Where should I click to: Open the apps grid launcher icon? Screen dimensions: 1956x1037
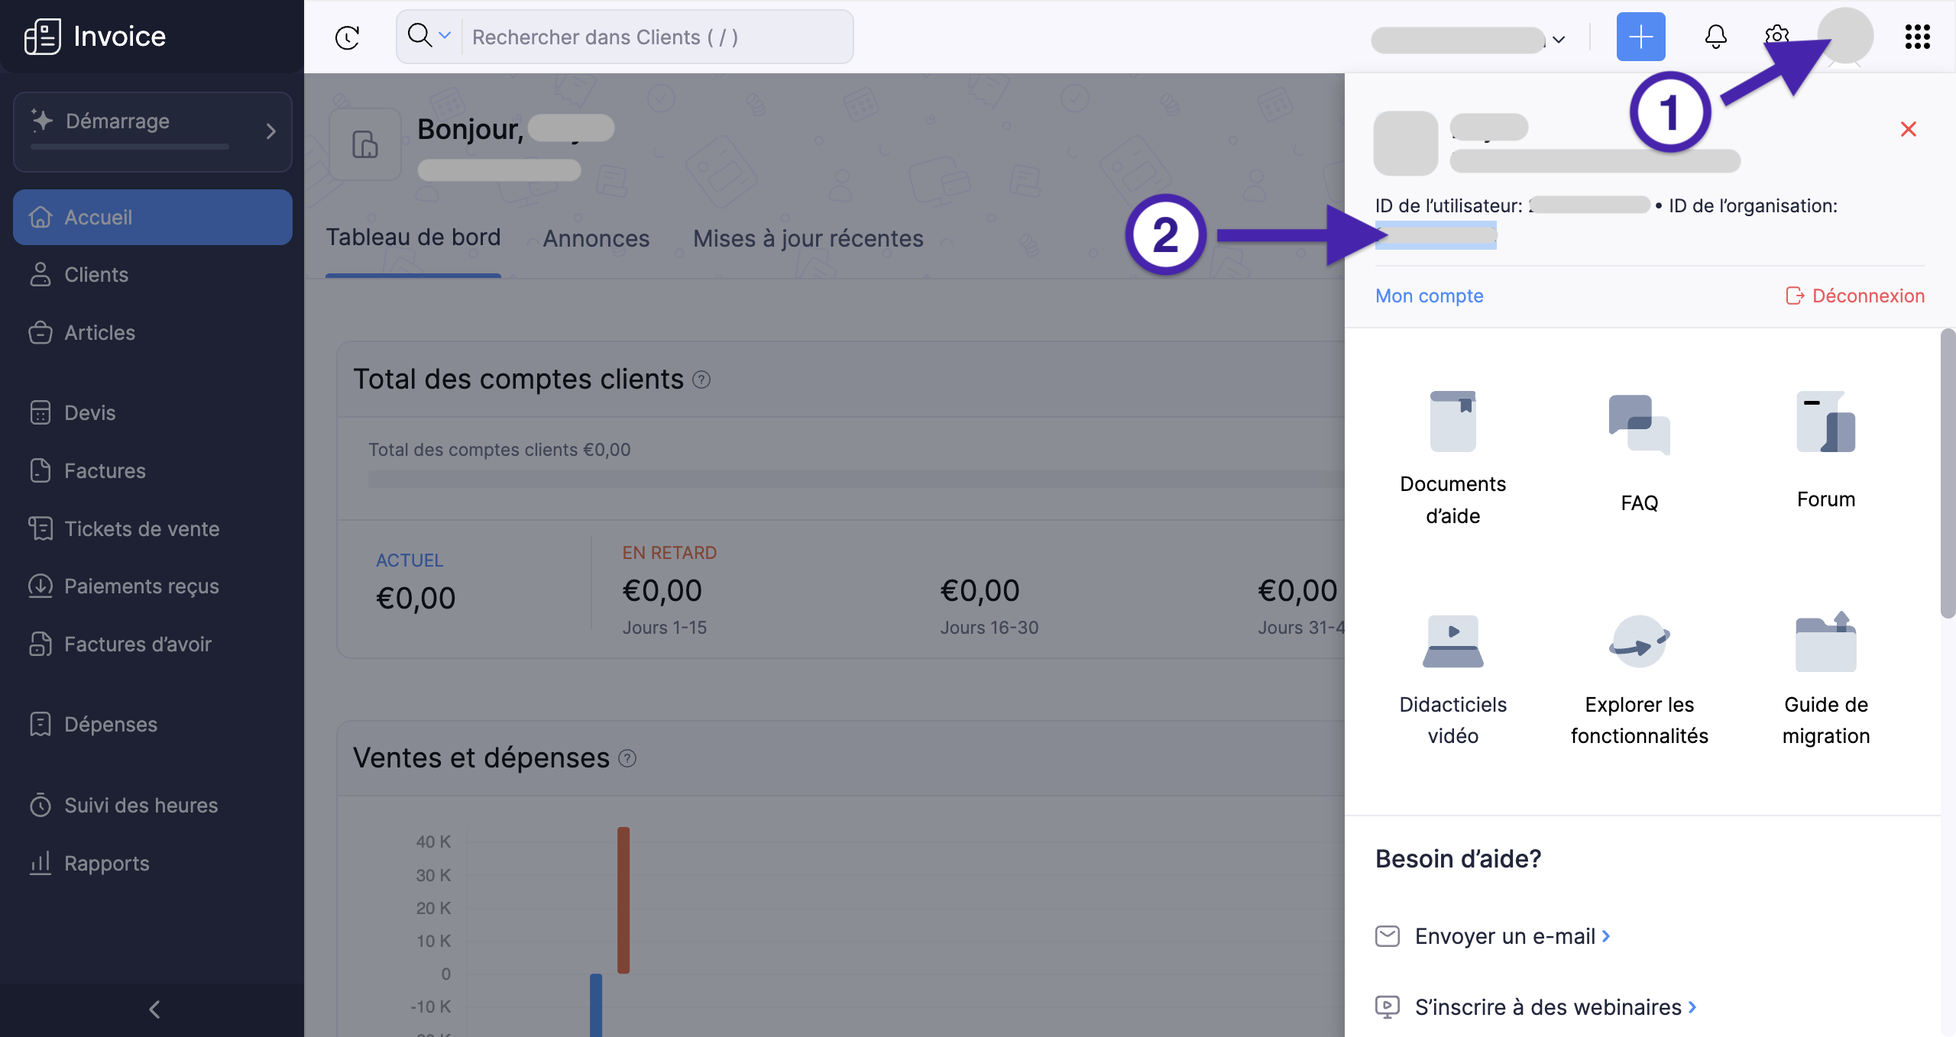(x=1917, y=37)
